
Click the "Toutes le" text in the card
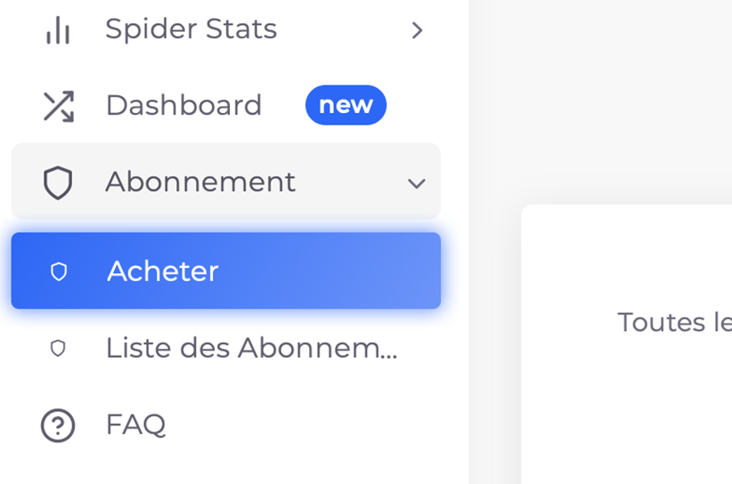pyautogui.click(x=674, y=322)
